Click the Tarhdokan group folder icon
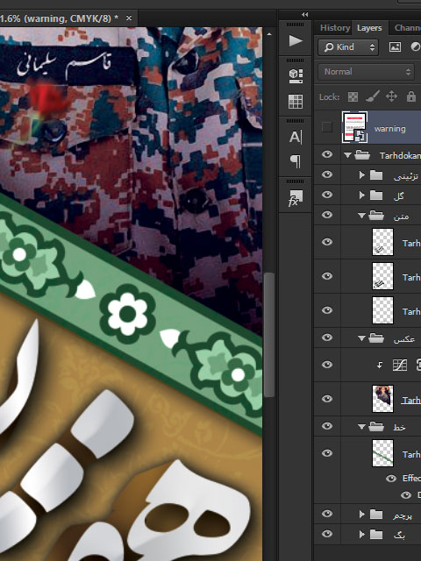 362,155
